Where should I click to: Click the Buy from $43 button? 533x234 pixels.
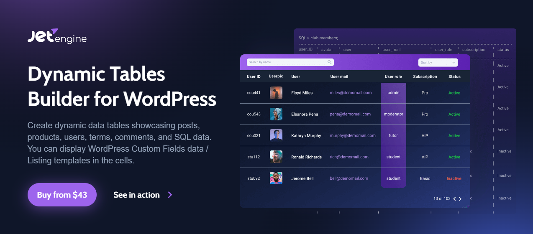point(62,195)
